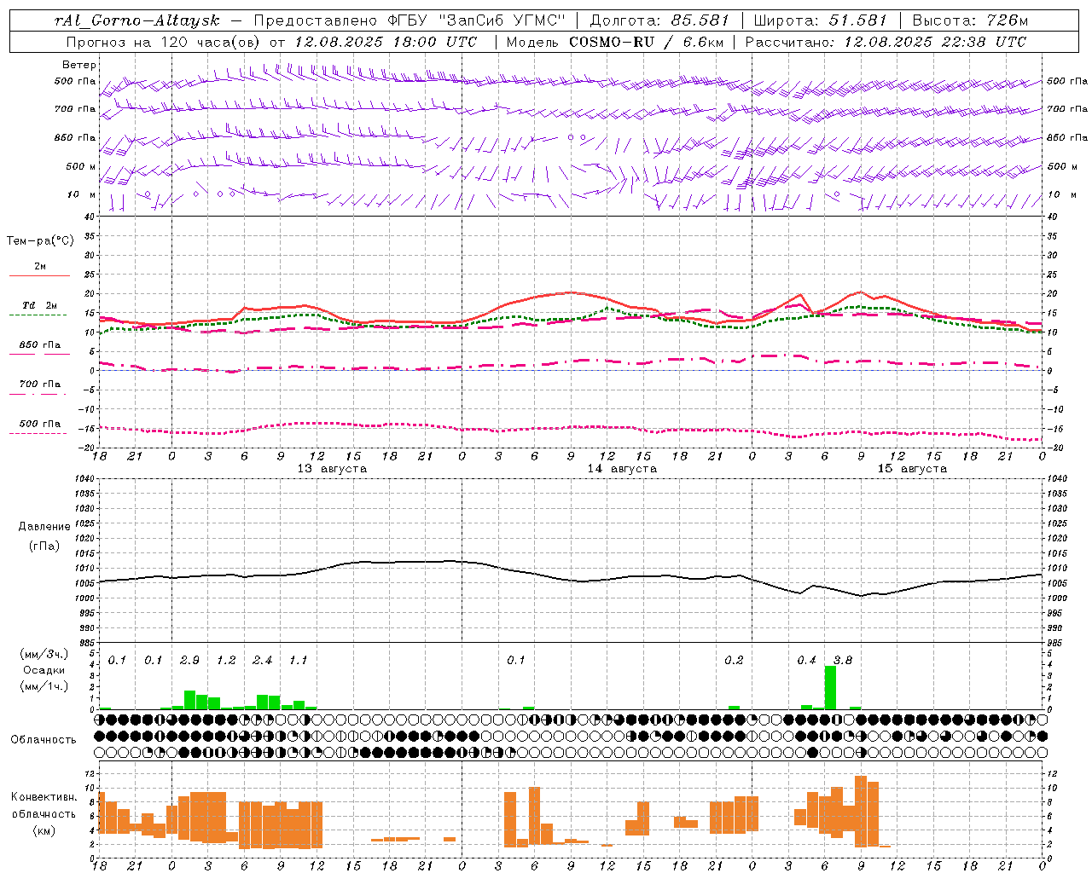The height and width of the screenshot is (873, 1092).
Task: Click the station name rAl_Gorno-Altaysk
Action: (139, 20)
